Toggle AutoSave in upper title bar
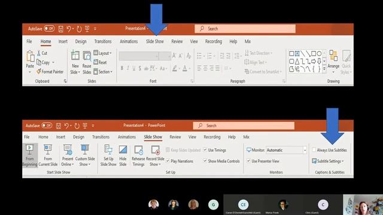The image size is (383, 215). coord(49,29)
